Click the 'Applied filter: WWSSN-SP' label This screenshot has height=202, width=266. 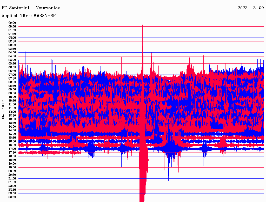(x=29, y=16)
